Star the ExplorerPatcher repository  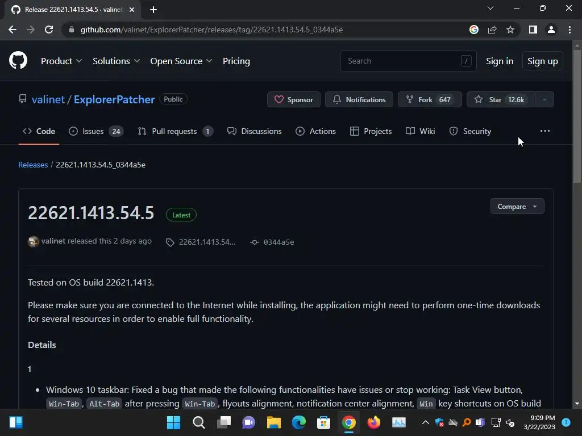click(501, 99)
